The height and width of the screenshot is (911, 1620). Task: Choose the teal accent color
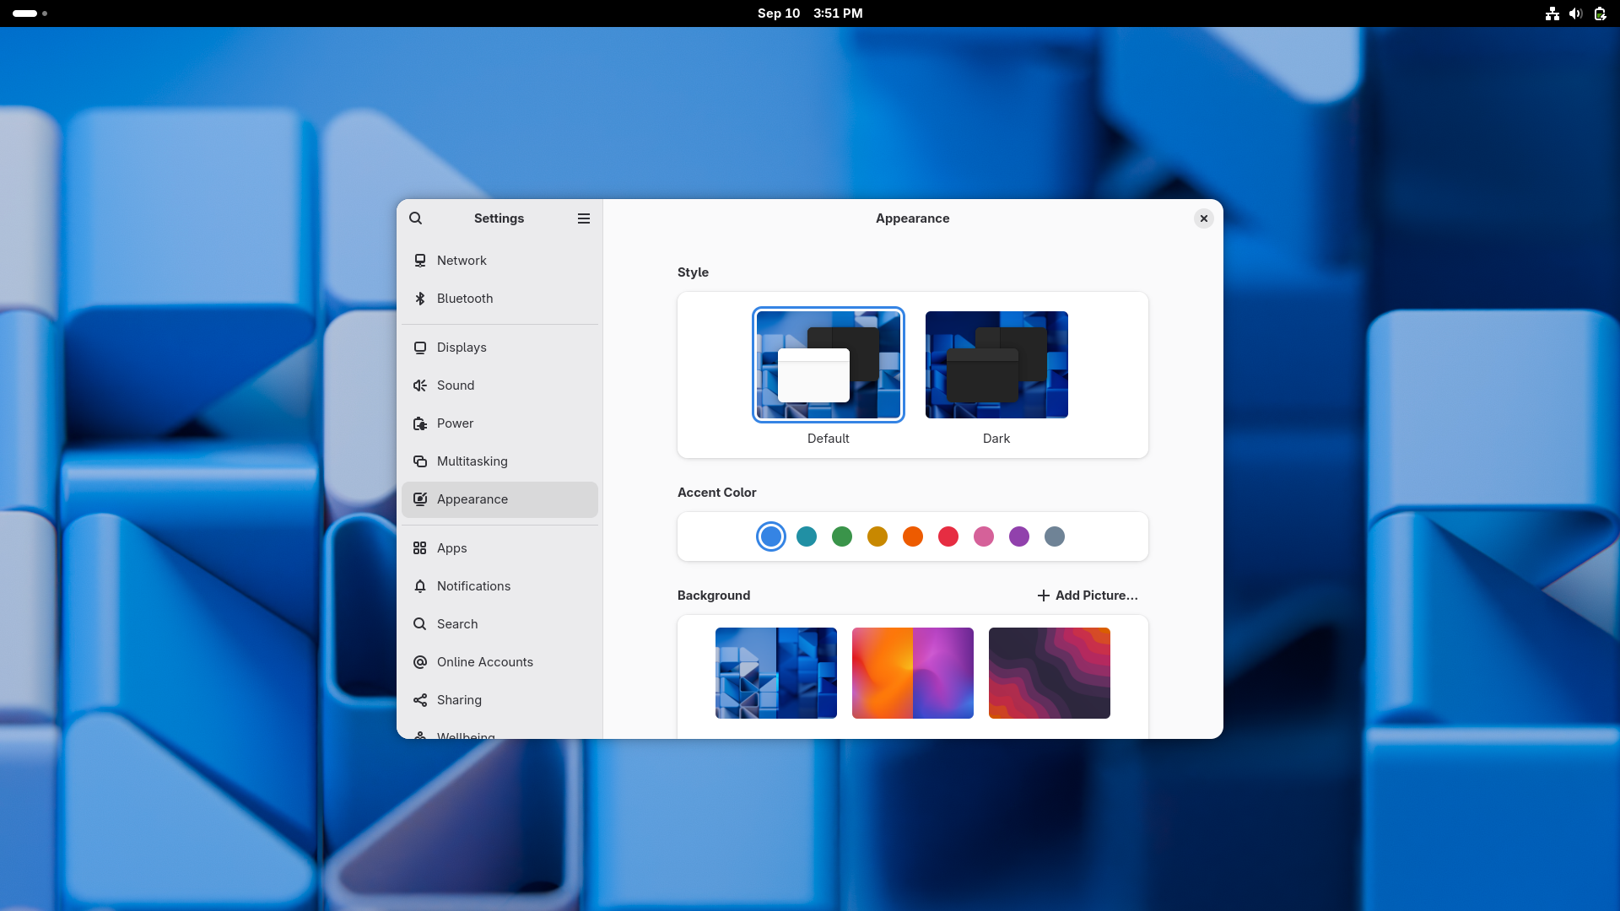tap(807, 536)
